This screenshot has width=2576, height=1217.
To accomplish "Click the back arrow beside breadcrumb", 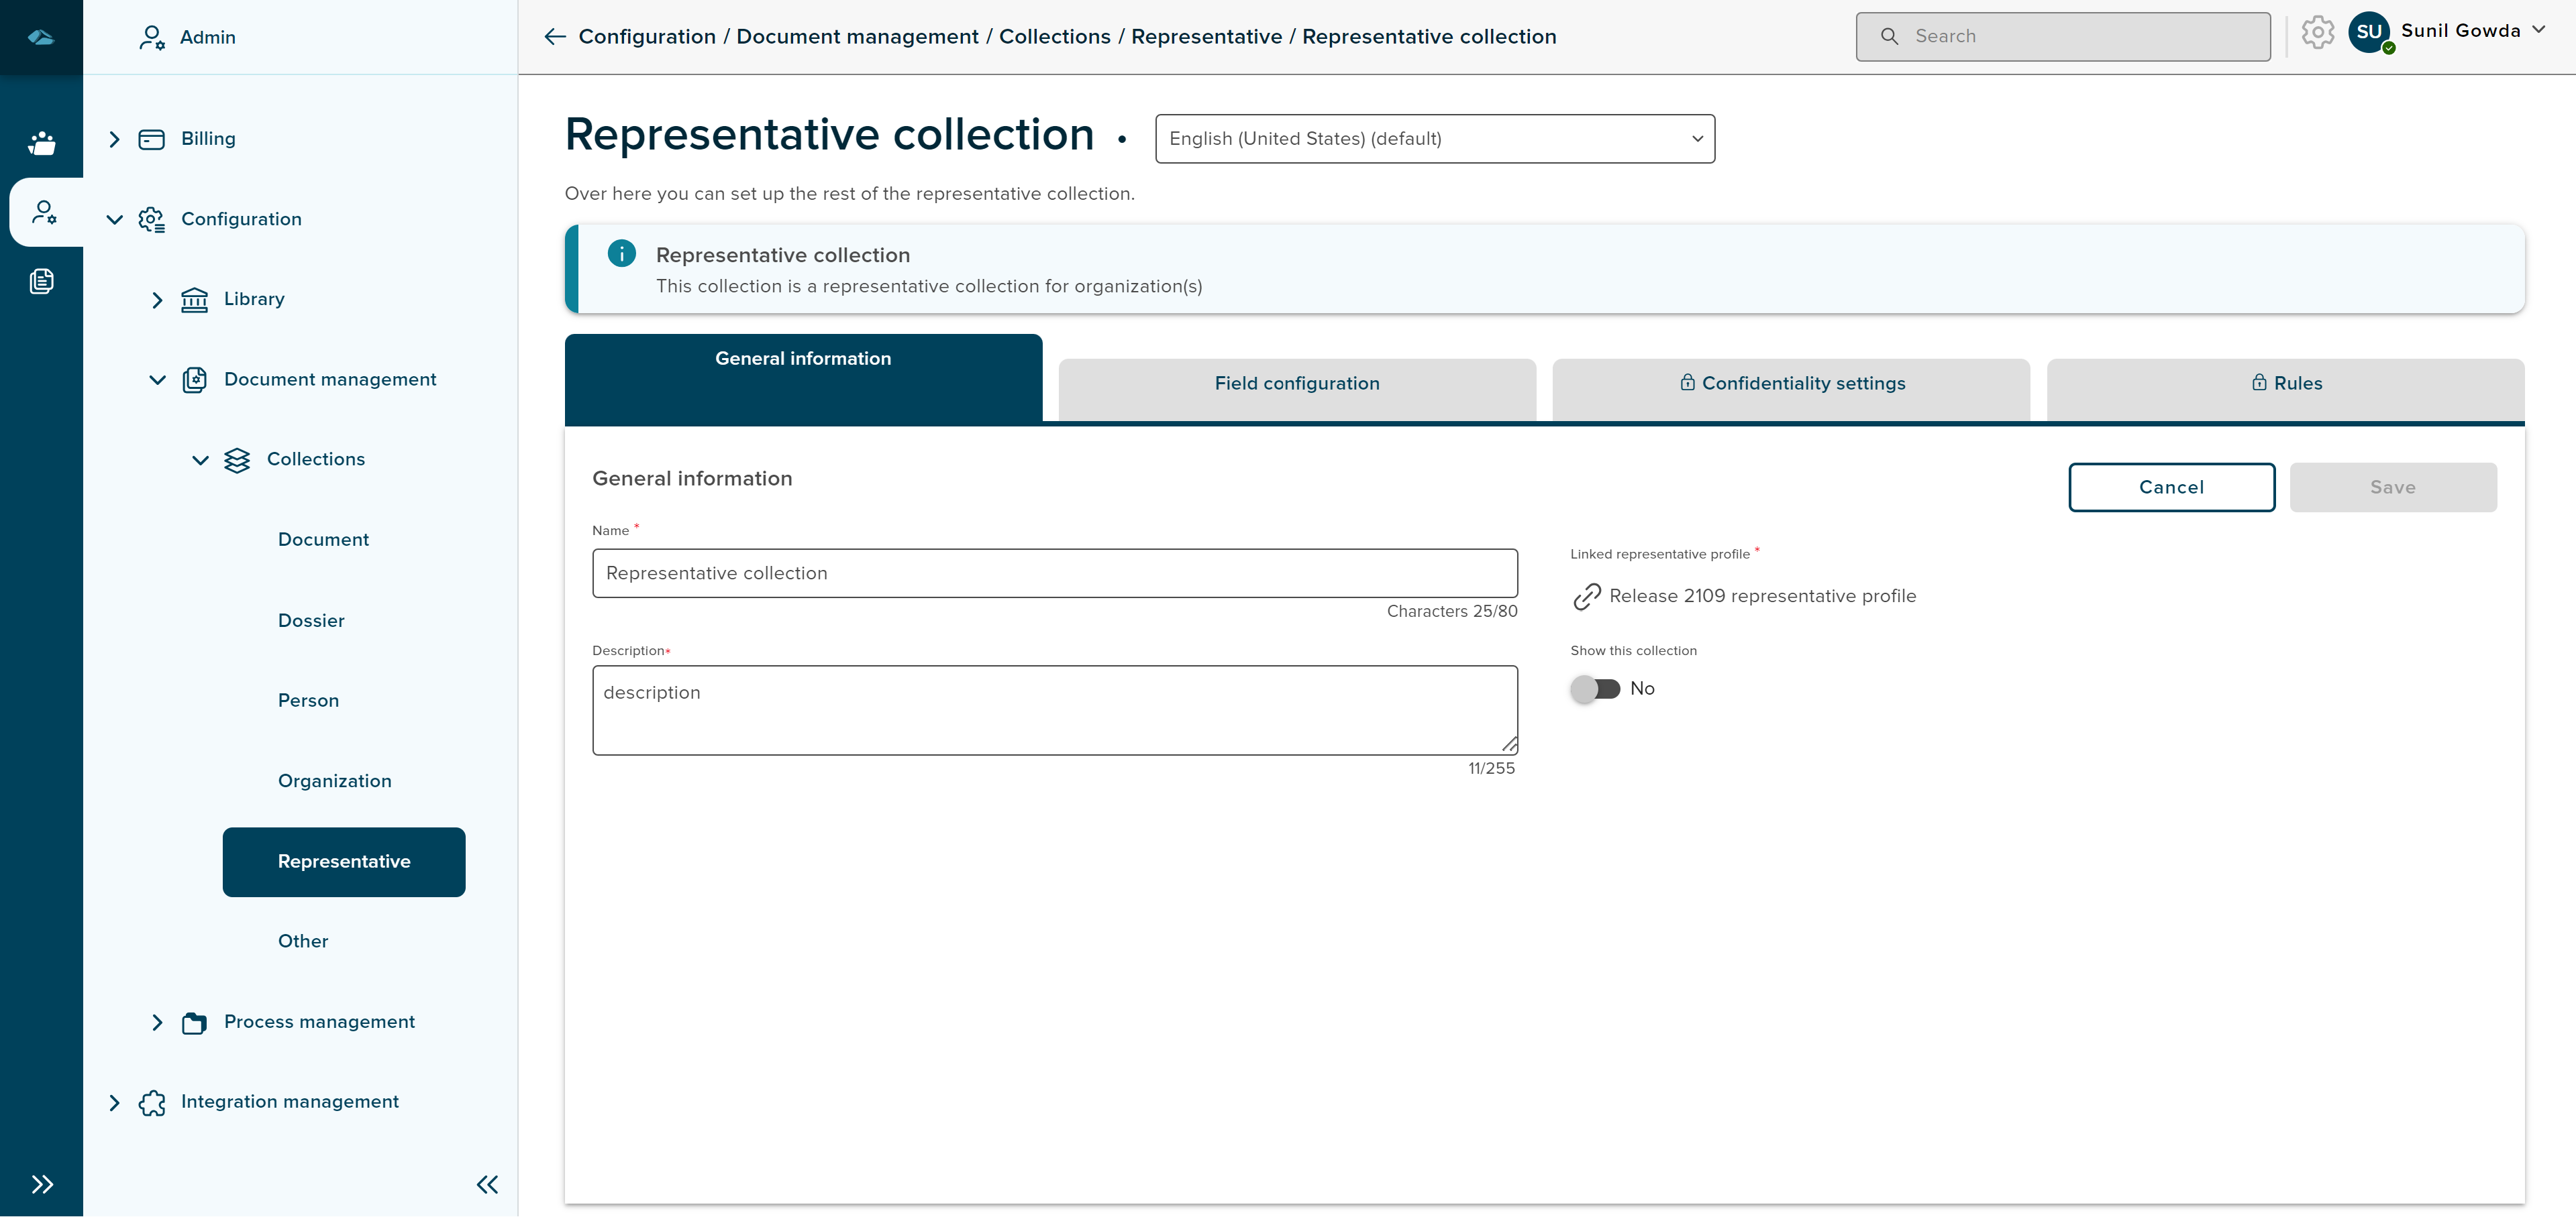I will tap(555, 37).
